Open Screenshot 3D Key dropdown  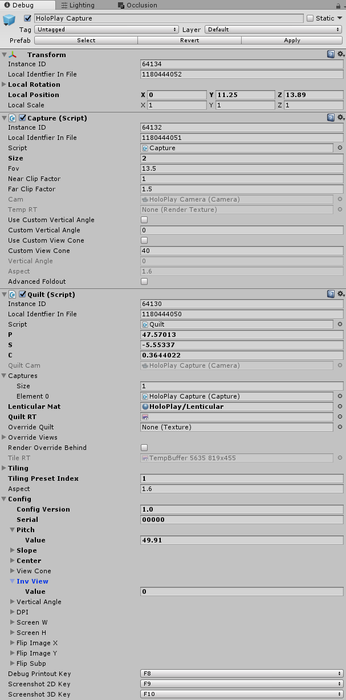point(242,694)
